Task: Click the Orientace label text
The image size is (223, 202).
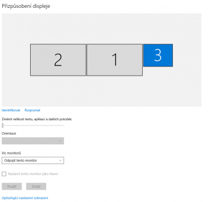Action: click(x=9, y=134)
